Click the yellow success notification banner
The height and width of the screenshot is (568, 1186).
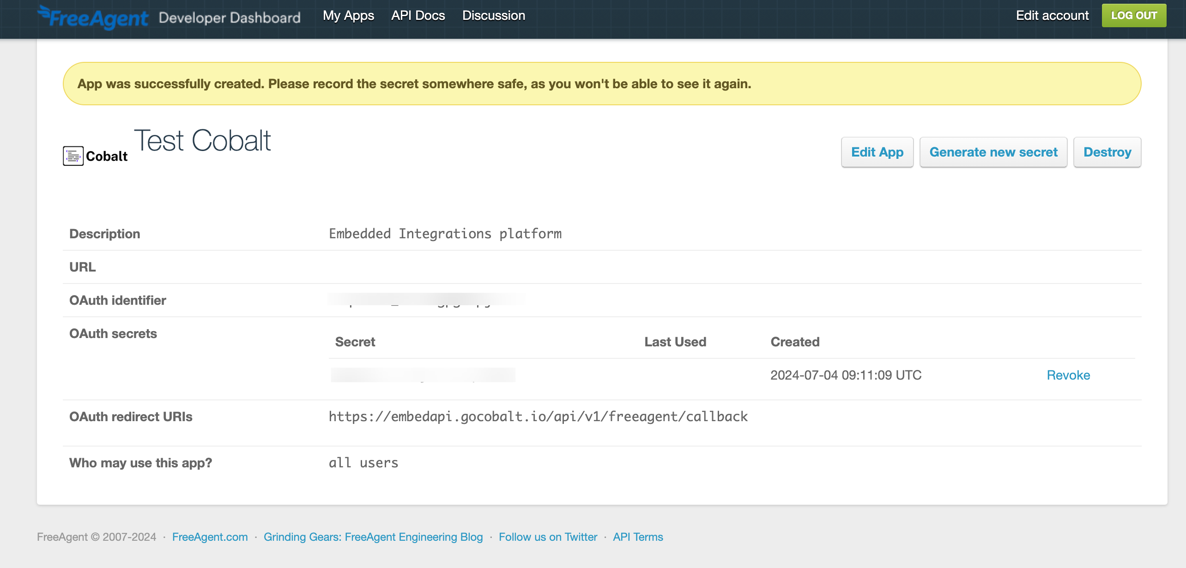[602, 84]
